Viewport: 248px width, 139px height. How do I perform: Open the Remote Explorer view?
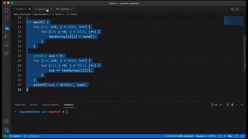tap(6, 45)
